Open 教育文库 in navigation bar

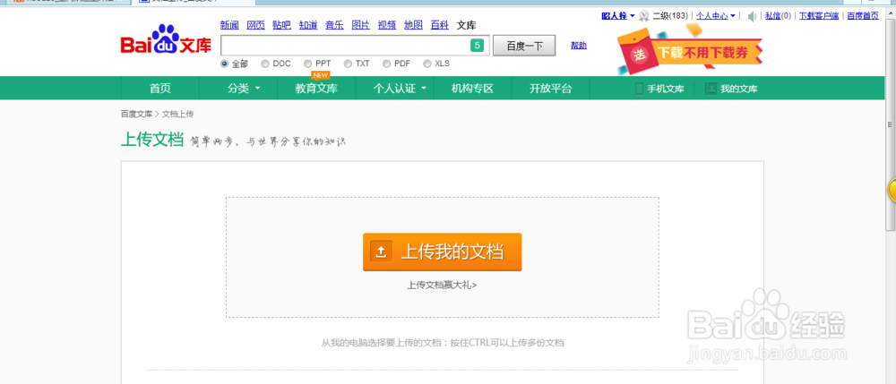316,89
